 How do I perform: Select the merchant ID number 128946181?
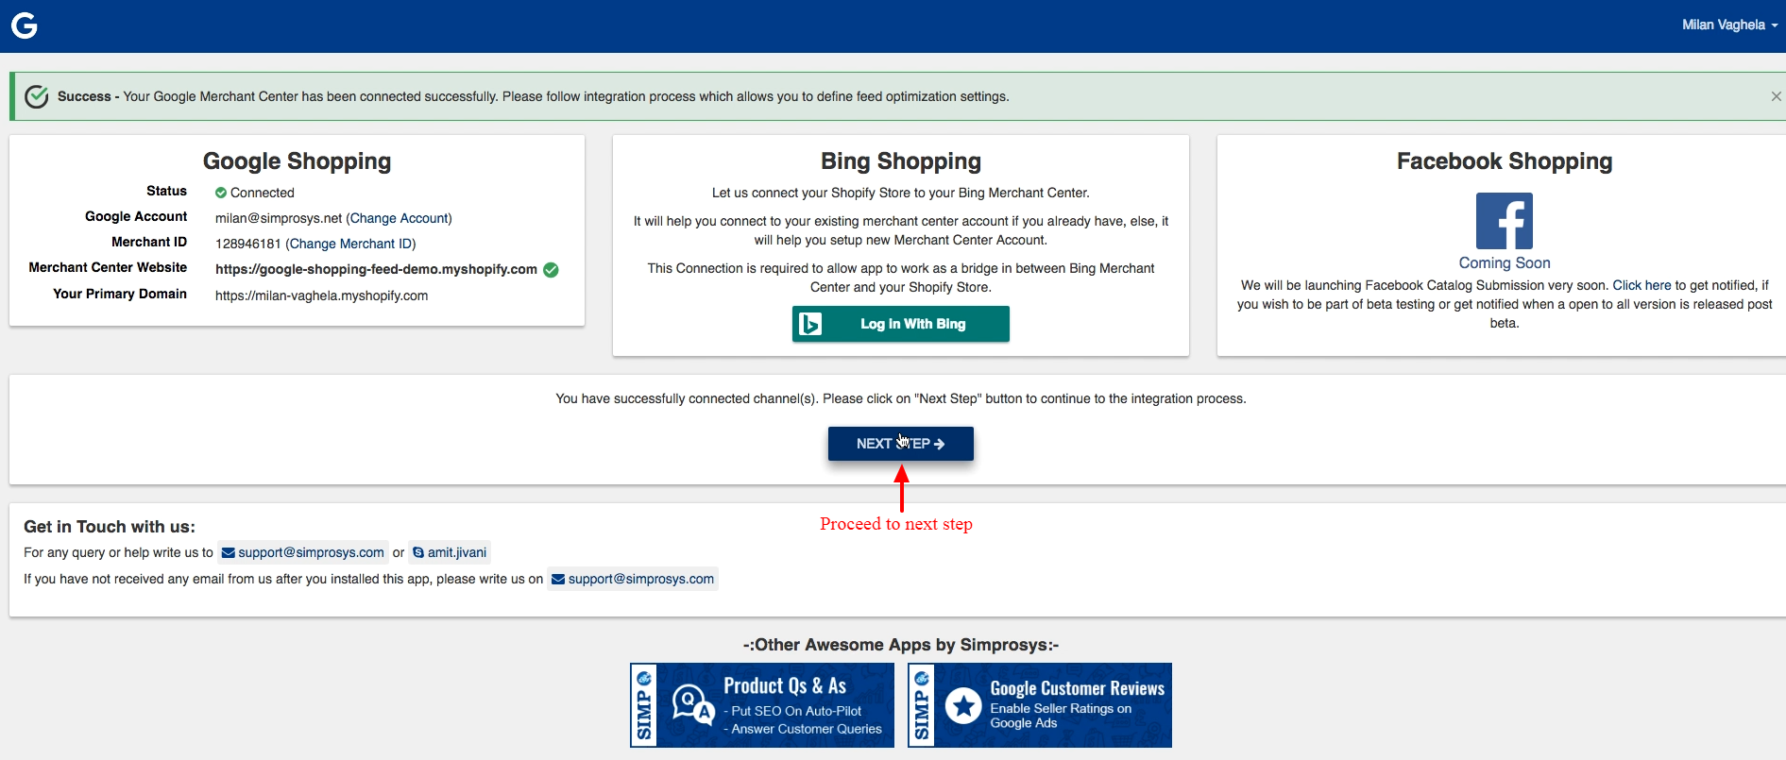point(248,244)
